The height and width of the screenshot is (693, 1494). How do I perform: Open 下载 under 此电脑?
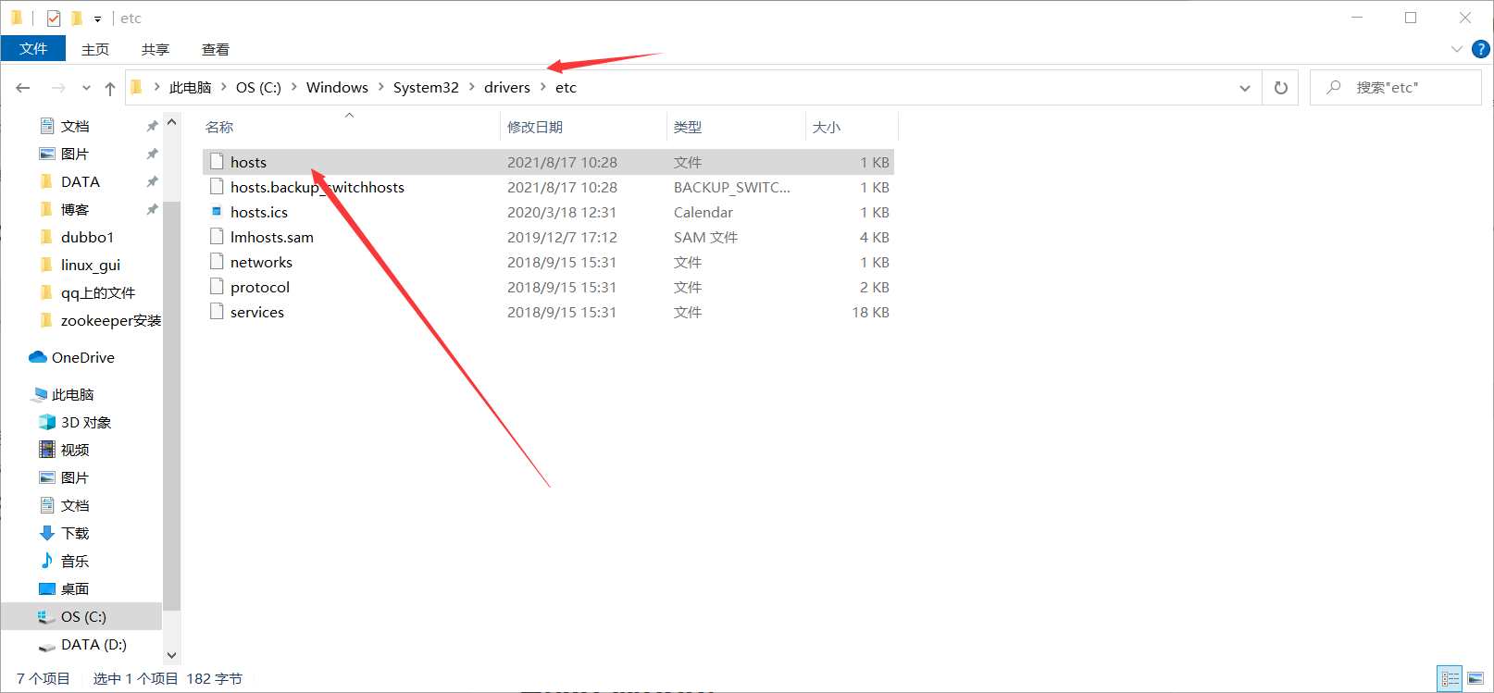point(75,533)
